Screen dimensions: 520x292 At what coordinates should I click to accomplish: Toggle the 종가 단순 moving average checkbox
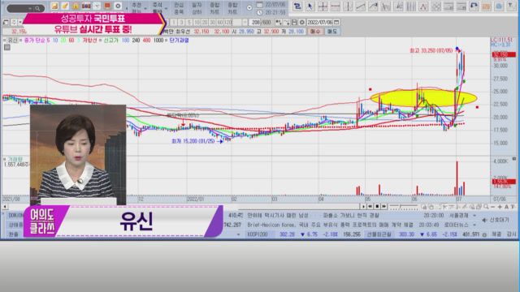(21, 41)
